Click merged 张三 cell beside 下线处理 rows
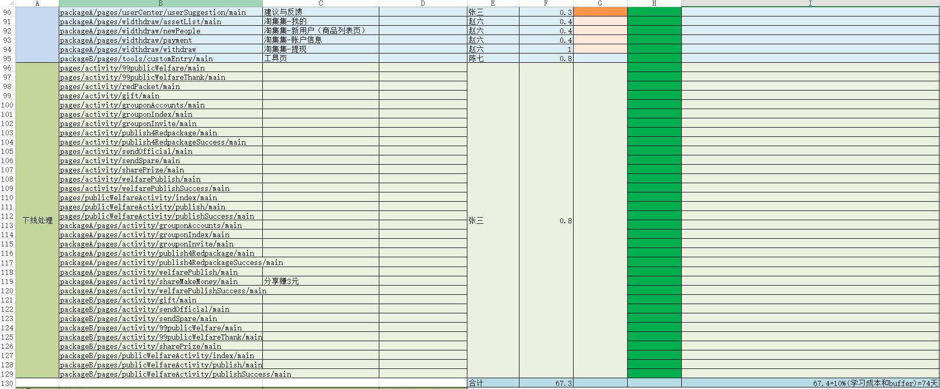Screen dimensions: 940x389 pos(493,220)
